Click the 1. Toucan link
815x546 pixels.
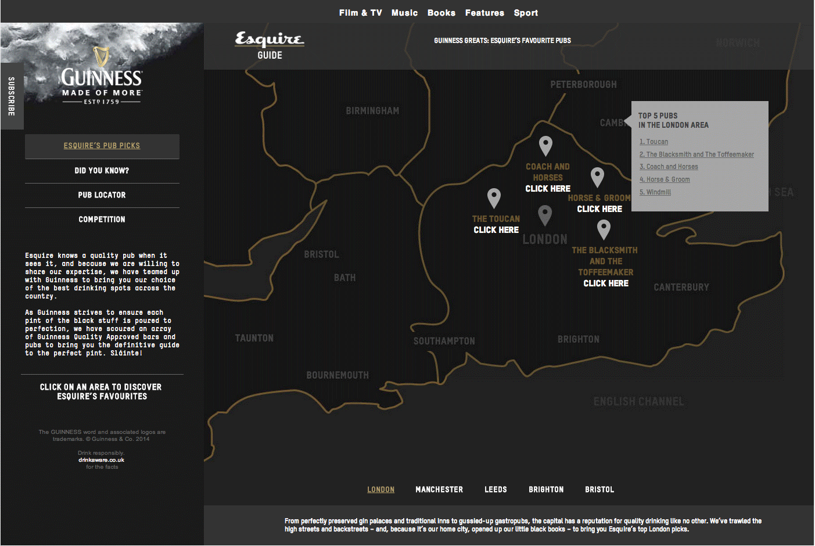(654, 142)
